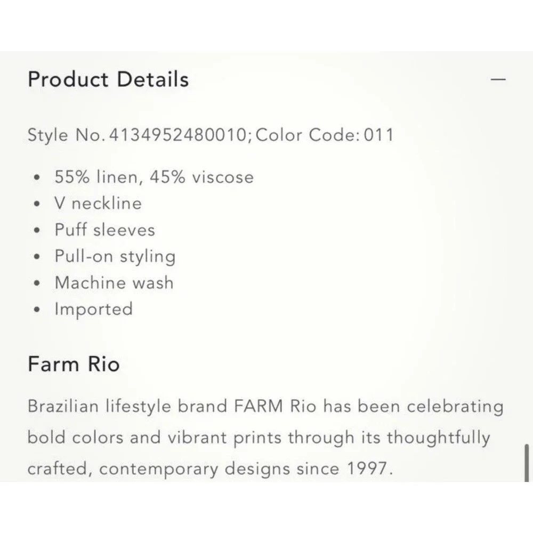Collapse the Product Details section
Screen dimensions: 533x533
coord(498,79)
